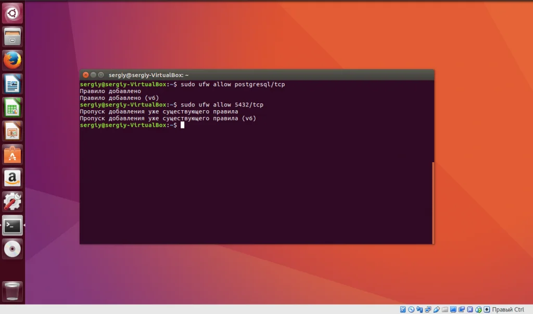Close the terminal window
533x314 pixels.
(x=86, y=75)
